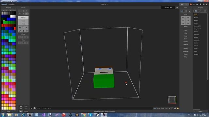Click the pencil icon in Project panel
Viewport: 209px width, 117px height.
click(x=200, y=11)
